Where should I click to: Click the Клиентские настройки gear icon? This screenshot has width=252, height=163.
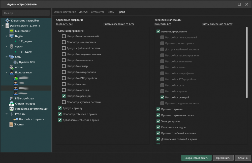[x=7, y=21]
